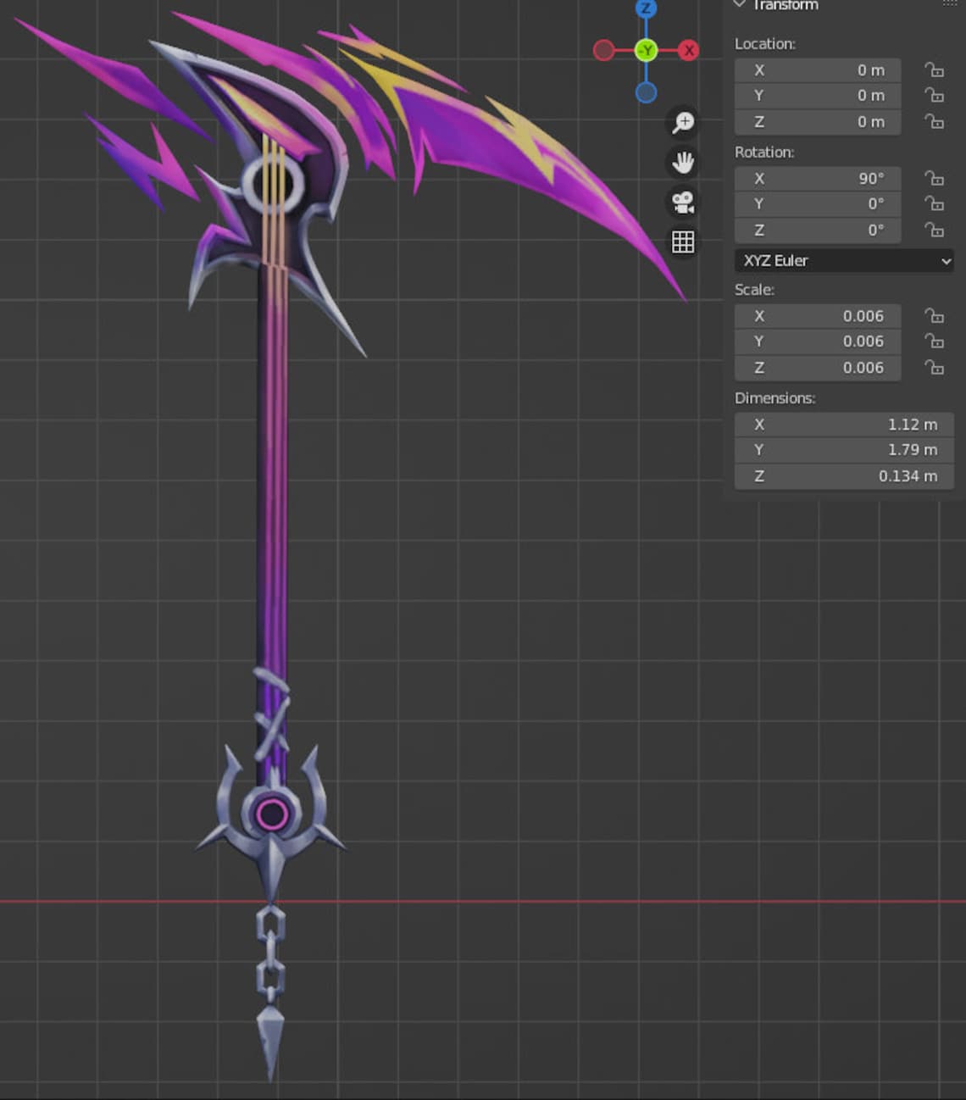Lock the Rotation Y value
966x1100 pixels.
[935, 203]
